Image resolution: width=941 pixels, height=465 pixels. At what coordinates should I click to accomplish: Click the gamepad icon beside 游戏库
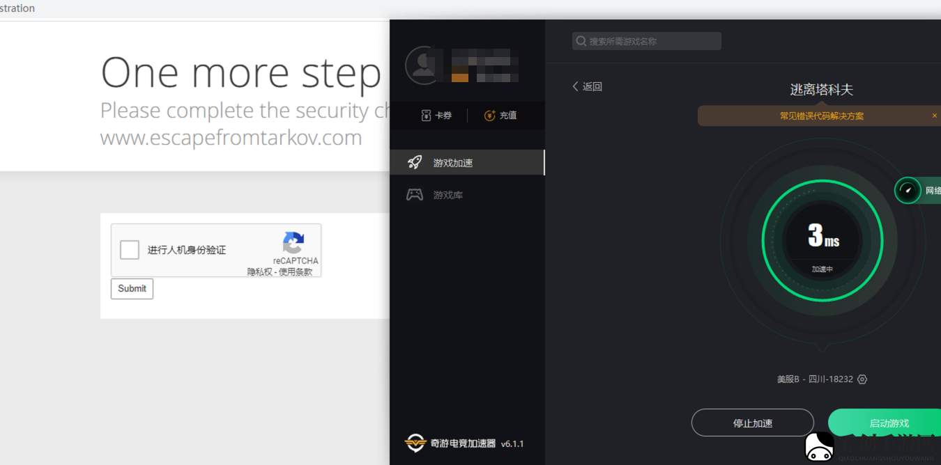click(x=415, y=195)
